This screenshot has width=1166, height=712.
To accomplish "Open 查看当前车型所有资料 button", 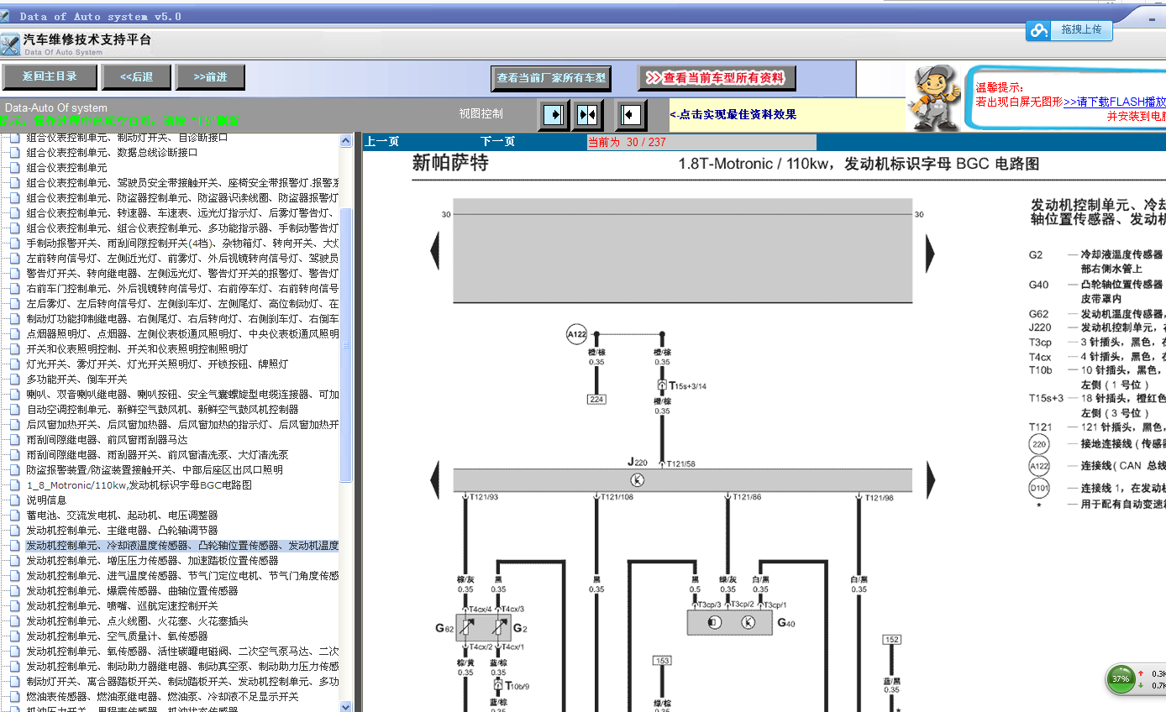I will coord(716,78).
